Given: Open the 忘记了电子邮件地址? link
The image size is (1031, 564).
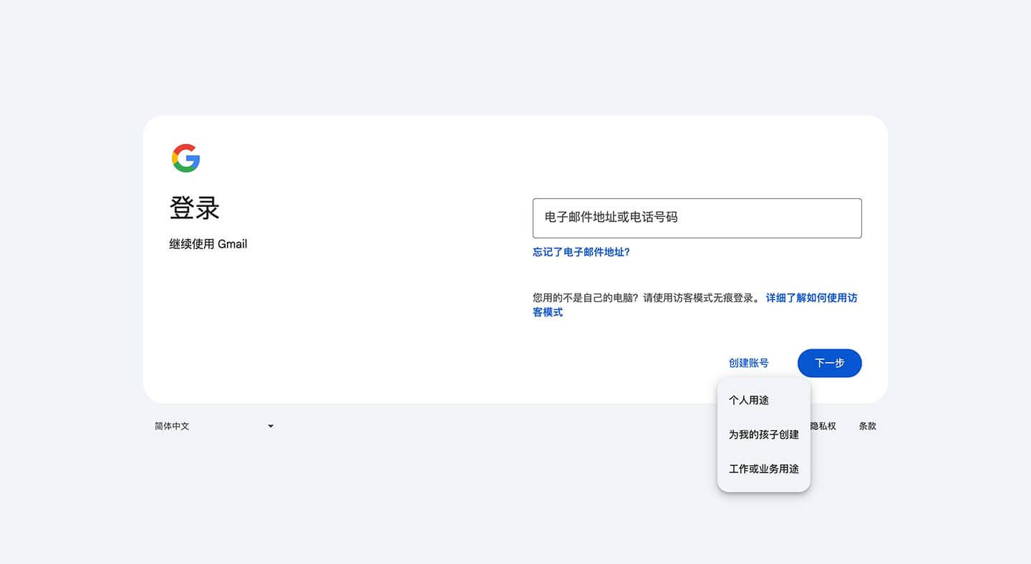Looking at the screenshot, I should [581, 252].
